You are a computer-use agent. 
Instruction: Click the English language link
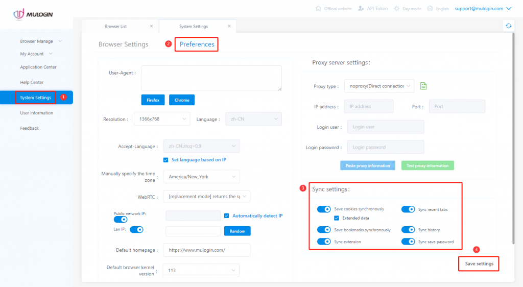click(x=442, y=9)
